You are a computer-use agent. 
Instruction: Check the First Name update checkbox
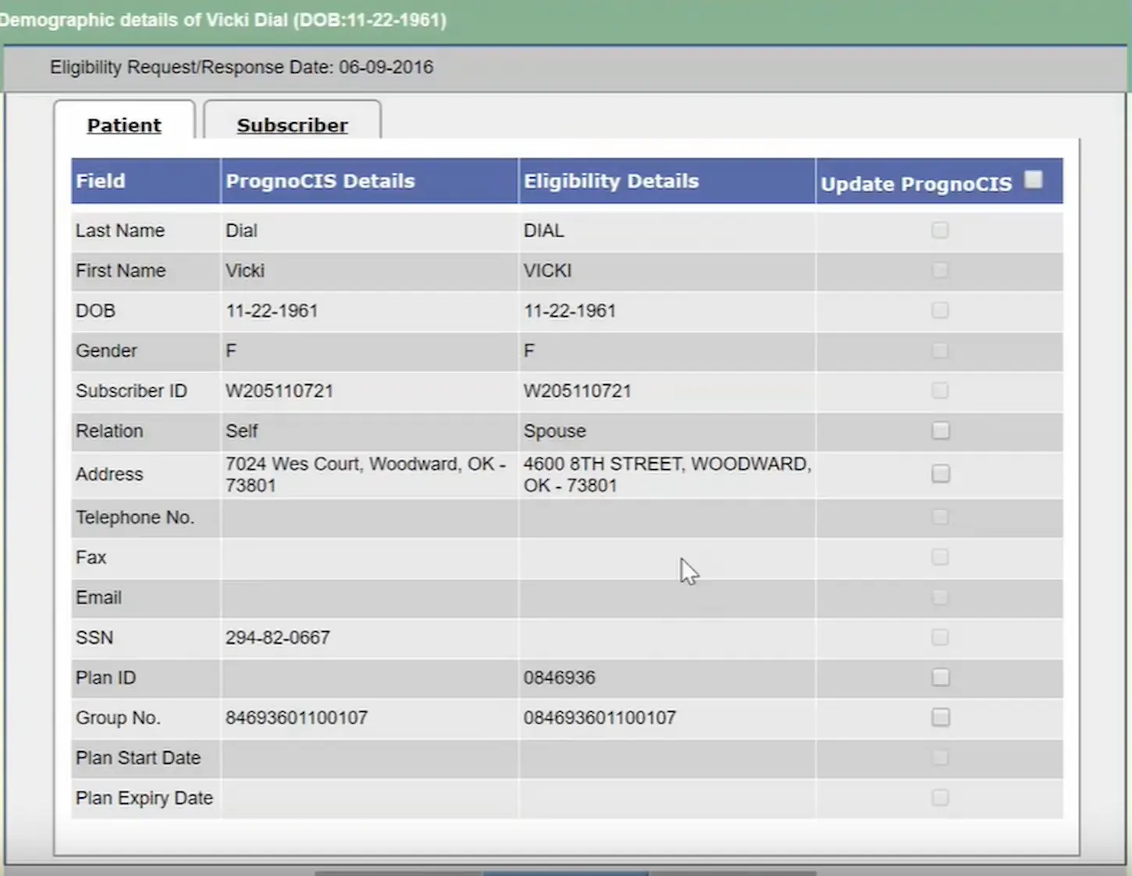[x=940, y=271]
